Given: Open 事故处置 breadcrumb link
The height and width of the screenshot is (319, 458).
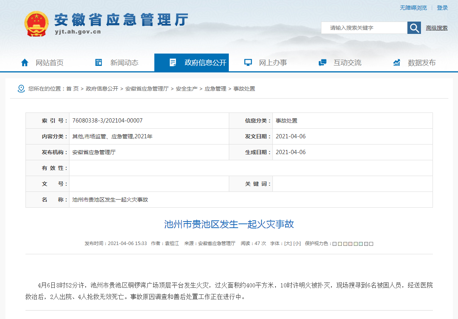Looking at the screenshot, I should pyautogui.click(x=244, y=89).
